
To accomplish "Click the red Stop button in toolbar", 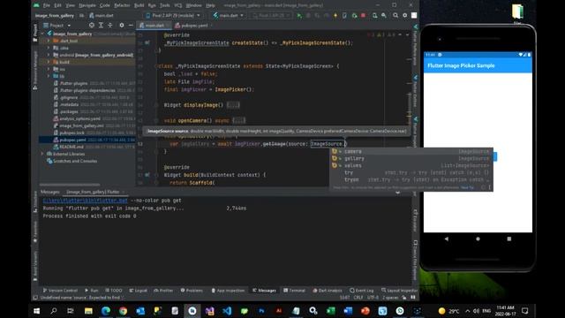I will [363, 16].
